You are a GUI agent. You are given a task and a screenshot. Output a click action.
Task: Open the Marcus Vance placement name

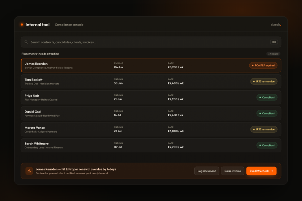pos(35,128)
